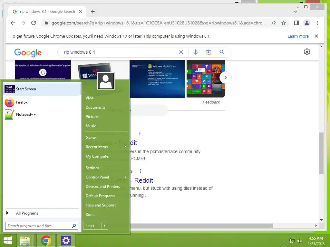Open the volume speaker icon in tray
The height and width of the screenshot is (247, 330).
299,241
